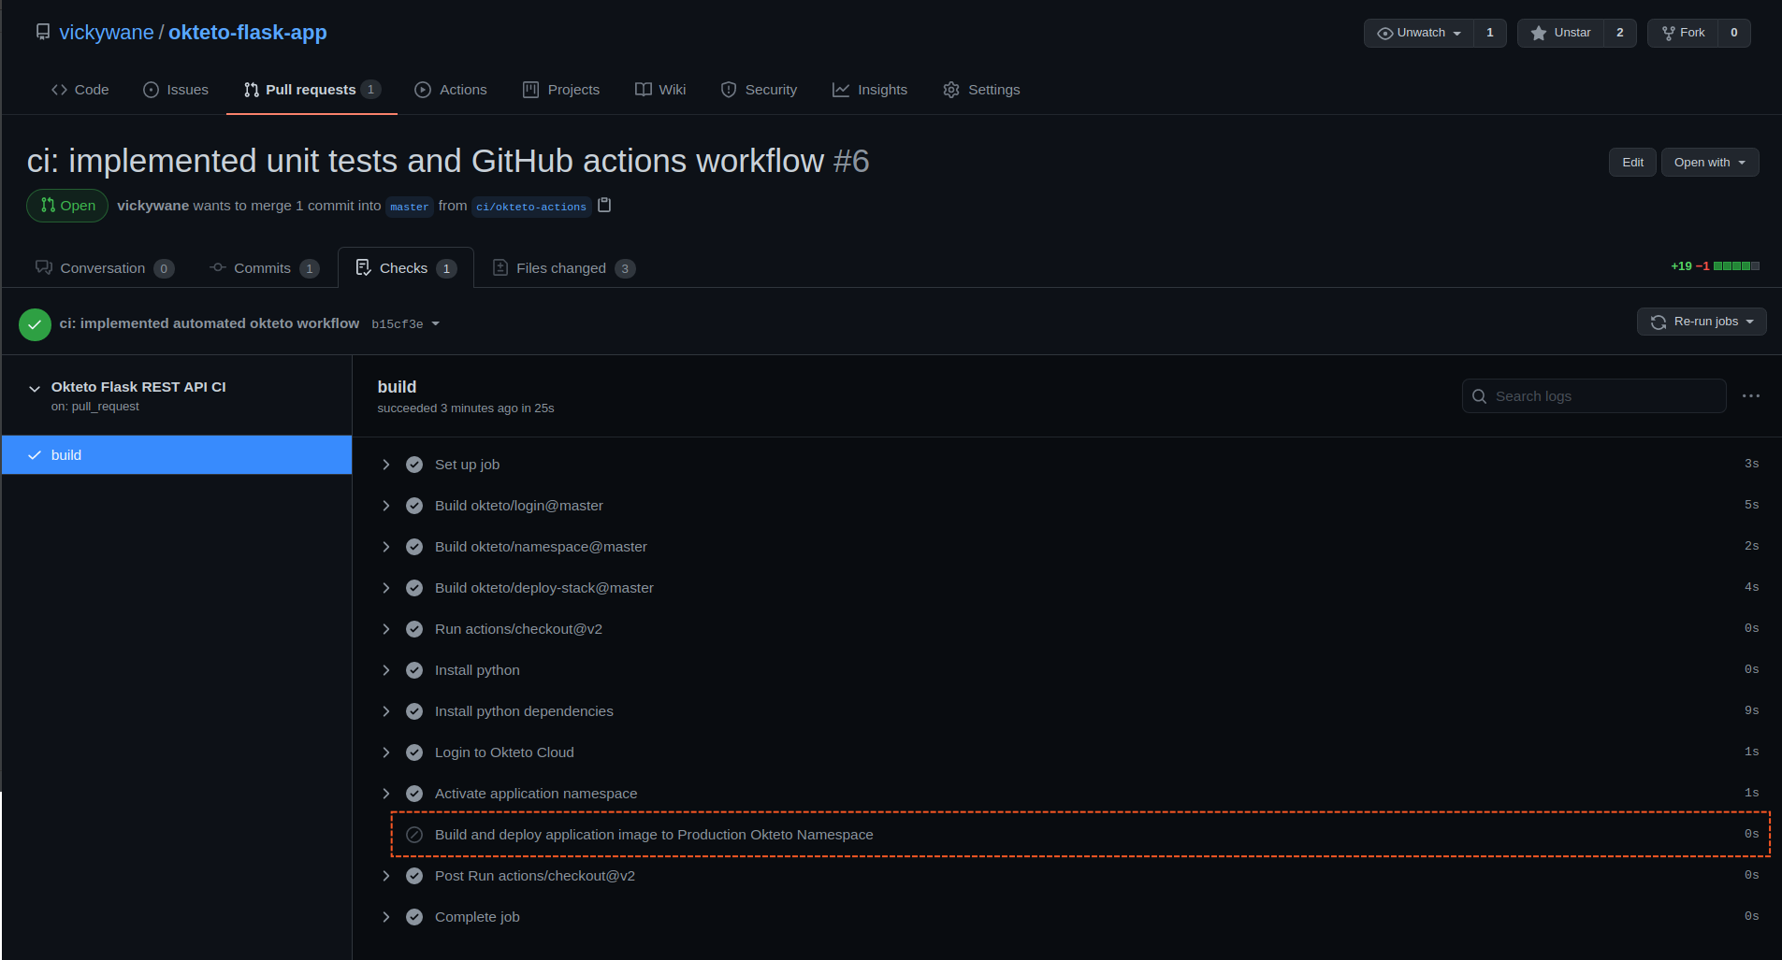This screenshot has width=1782, height=960.
Task: Click the Insights graph icon
Action: pyautogui.click(x=841, y=90)
